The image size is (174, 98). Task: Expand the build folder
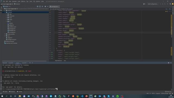tap(6, 18)
